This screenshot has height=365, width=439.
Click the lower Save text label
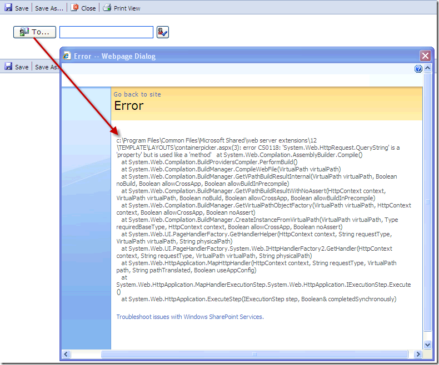coord(22,67)
